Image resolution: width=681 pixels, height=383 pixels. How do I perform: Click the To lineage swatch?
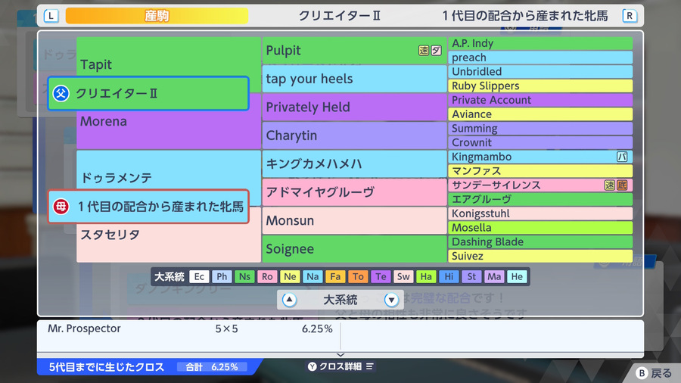coord(358,276)
